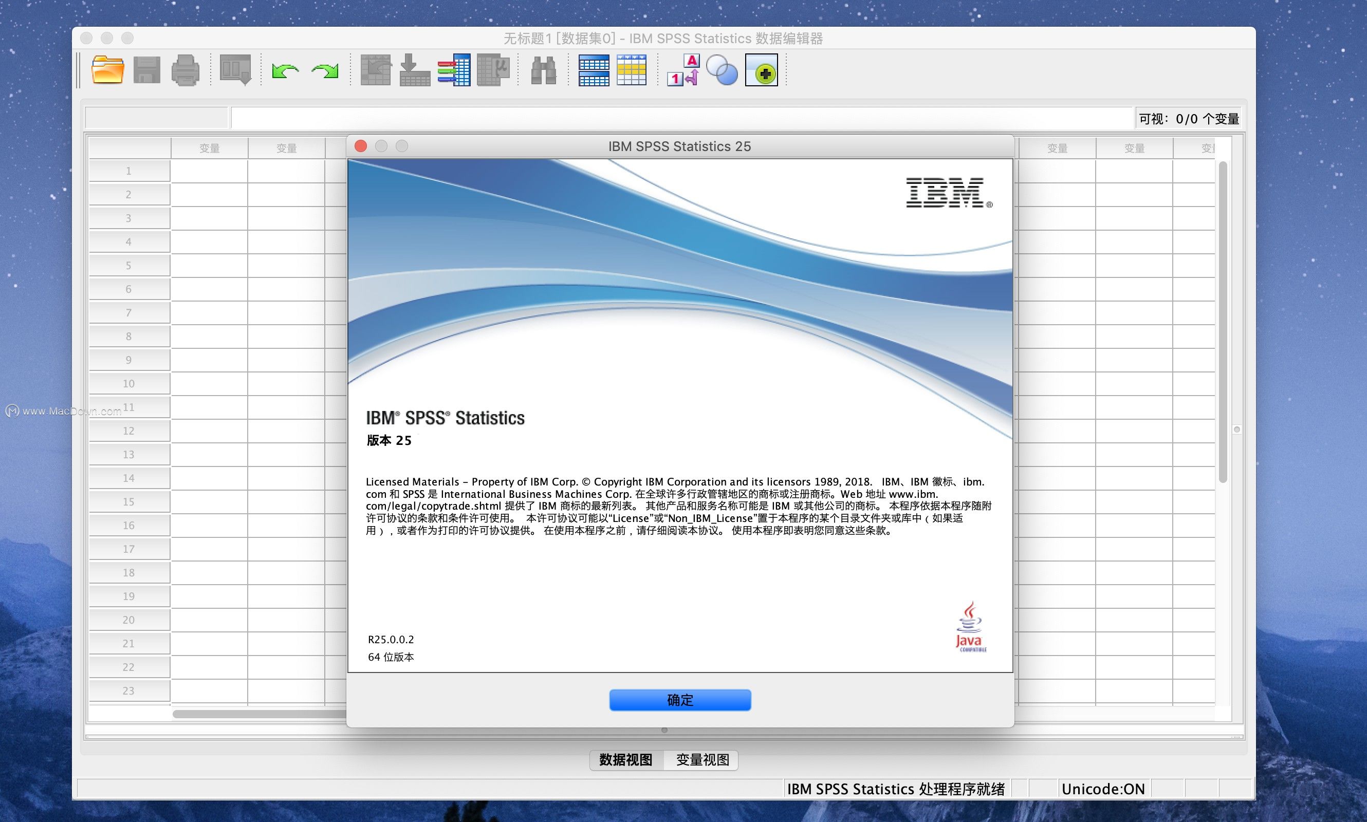Open a data file with the folder icon

[107, 70]
